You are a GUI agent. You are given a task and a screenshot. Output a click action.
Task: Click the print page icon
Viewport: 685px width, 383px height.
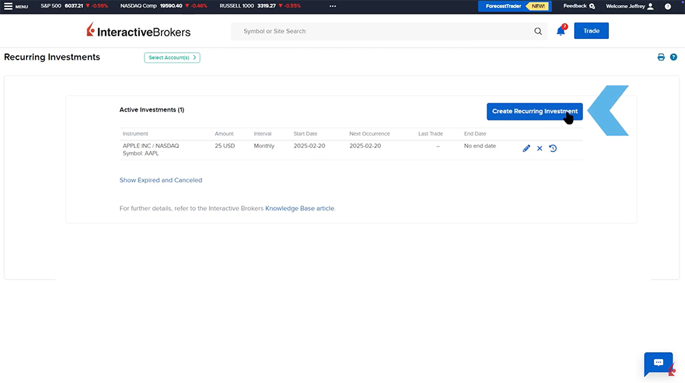click(x=661, y=57)
